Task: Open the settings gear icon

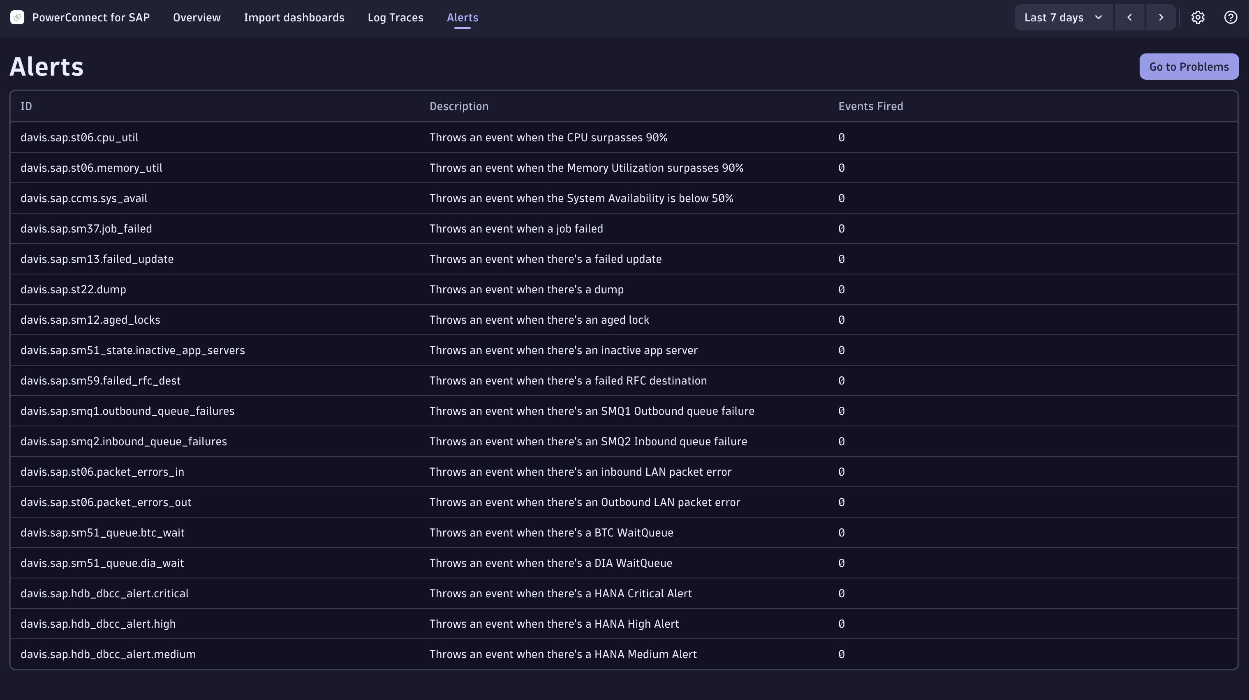Action: click(x=1198, y=17)
